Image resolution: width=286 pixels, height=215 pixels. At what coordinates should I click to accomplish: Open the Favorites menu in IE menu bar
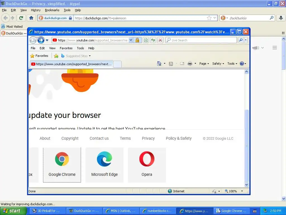pyautogui.click(x=66, y=48)
